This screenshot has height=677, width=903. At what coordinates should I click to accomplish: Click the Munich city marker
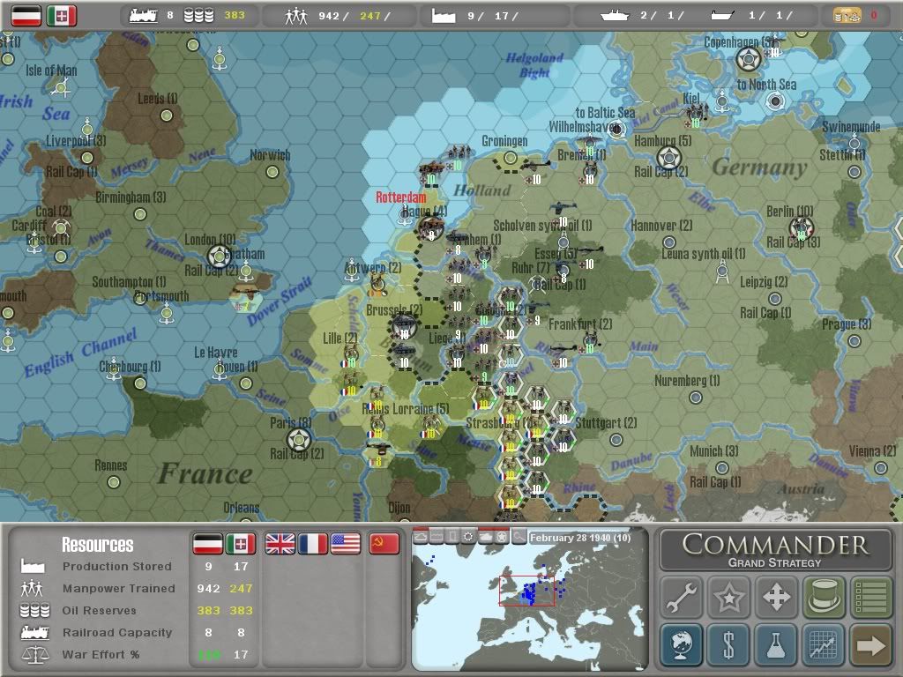[x=721, y=467]
